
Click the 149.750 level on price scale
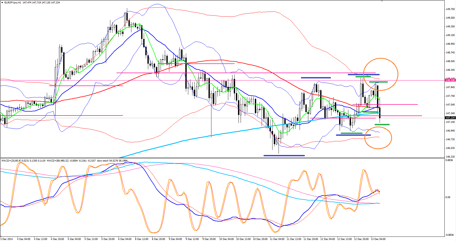click(x=450, y=9)
